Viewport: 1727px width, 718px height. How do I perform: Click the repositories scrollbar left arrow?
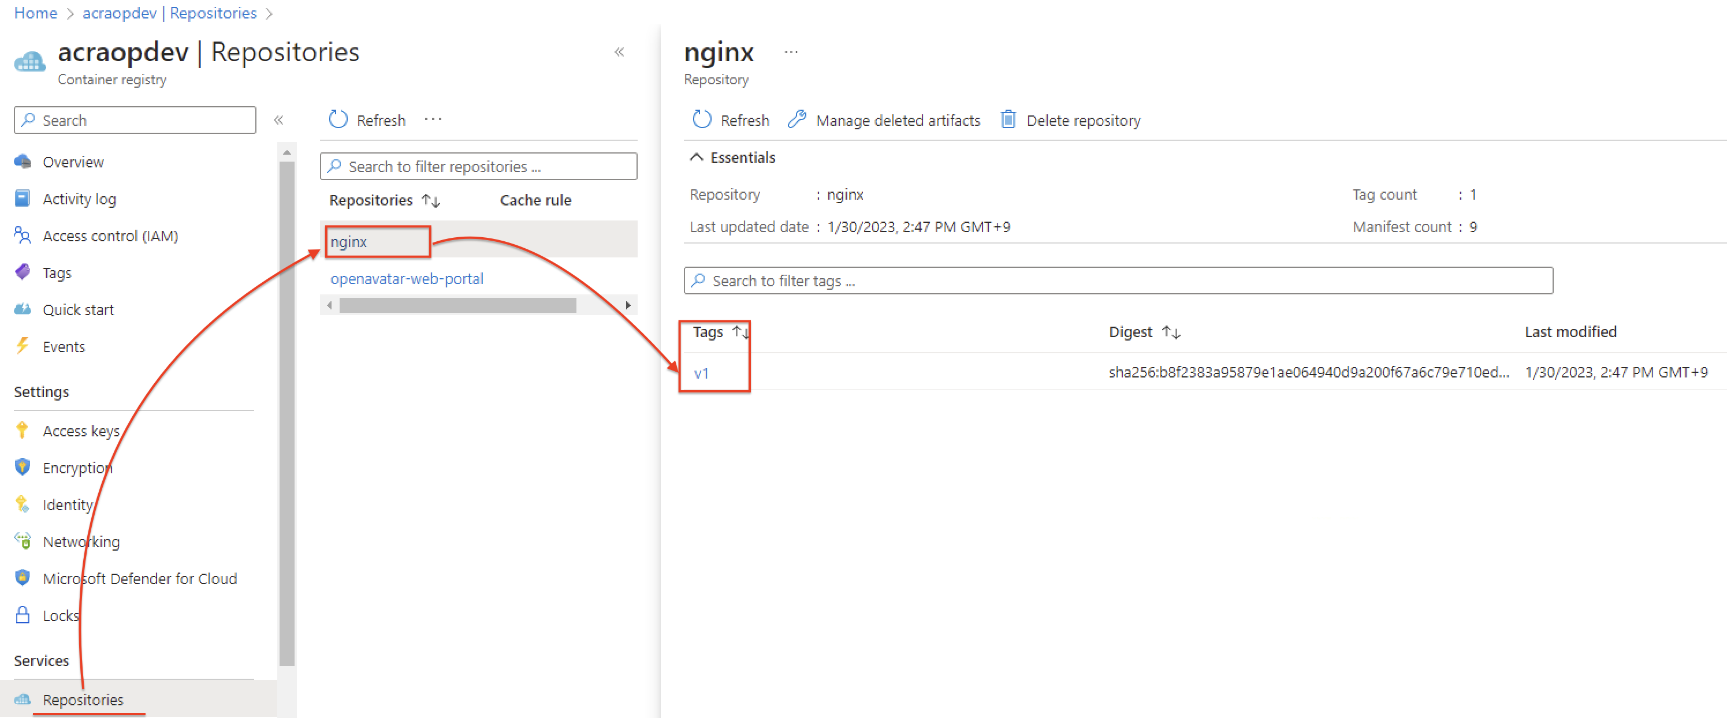[329, 305]
